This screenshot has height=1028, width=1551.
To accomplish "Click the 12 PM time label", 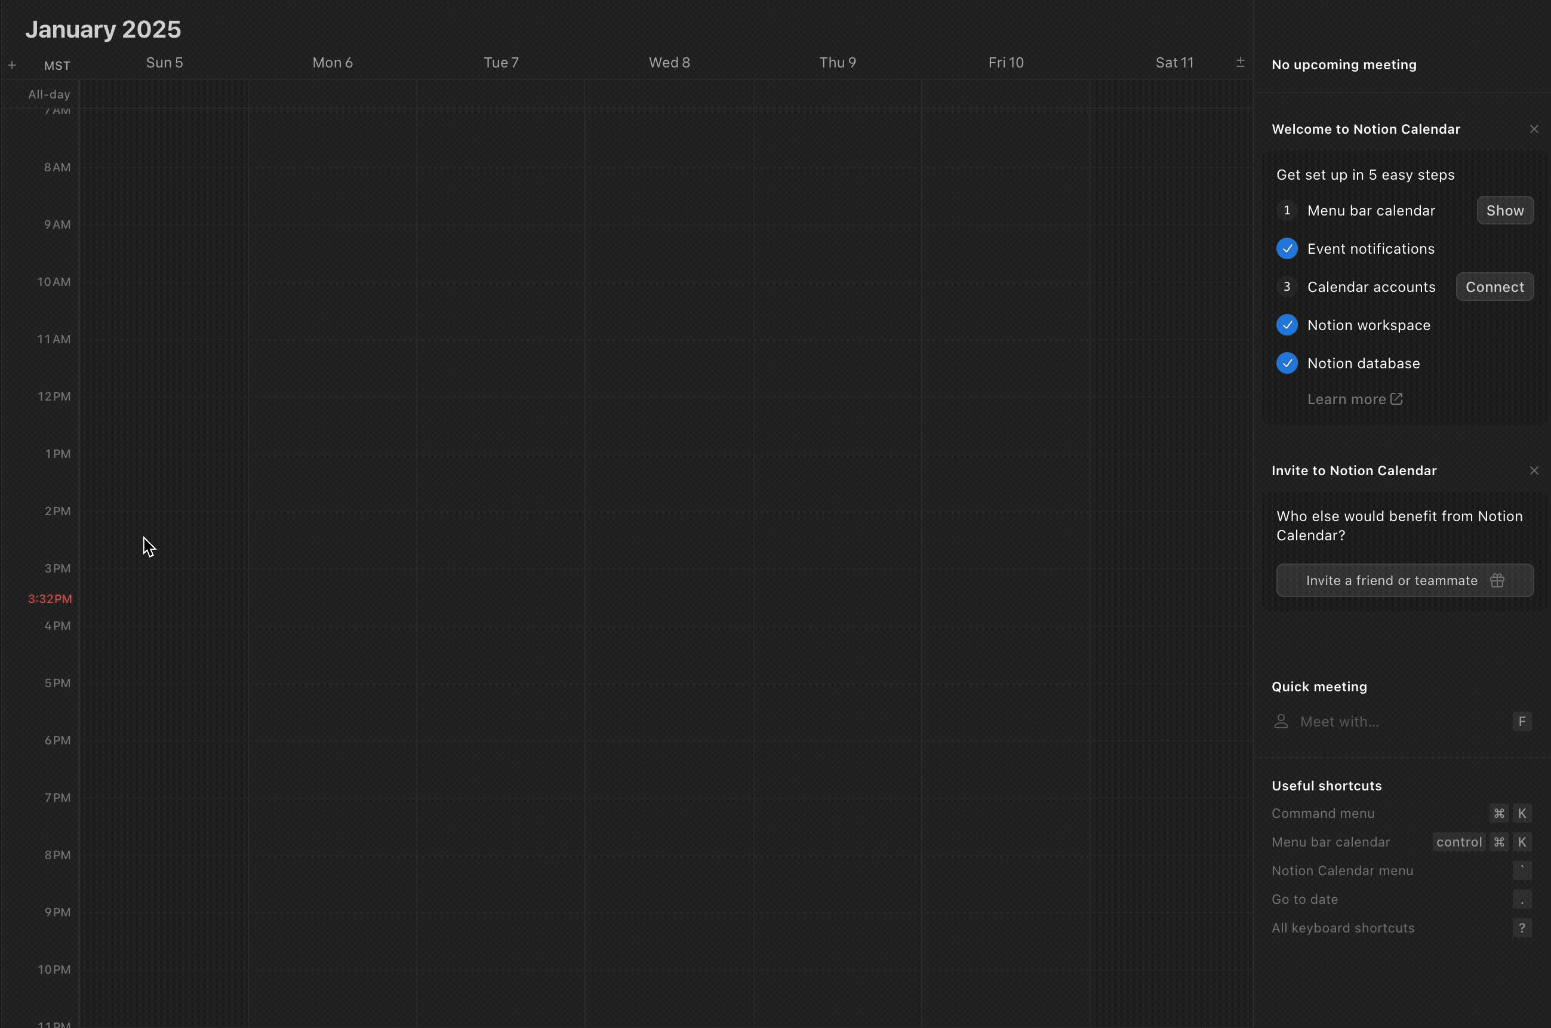I will (54, 396).
